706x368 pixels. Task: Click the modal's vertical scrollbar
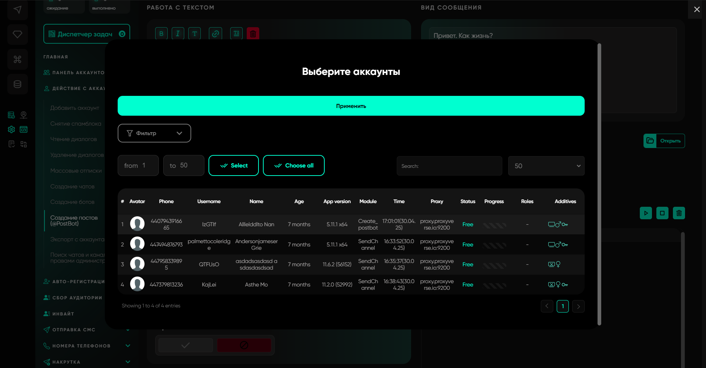pos(599,184)
